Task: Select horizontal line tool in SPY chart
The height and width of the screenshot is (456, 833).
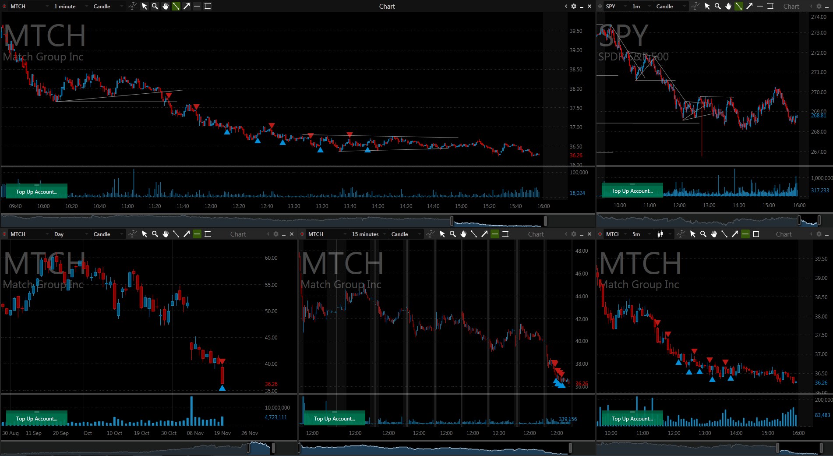Action: pos(760,6)
